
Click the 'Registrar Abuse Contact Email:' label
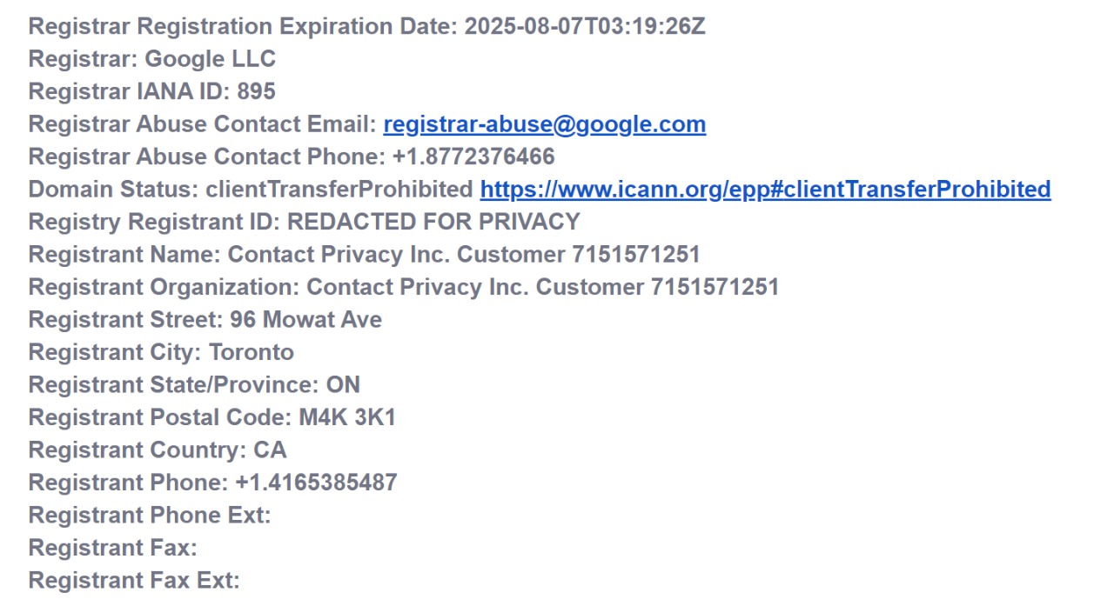[203, 124]
